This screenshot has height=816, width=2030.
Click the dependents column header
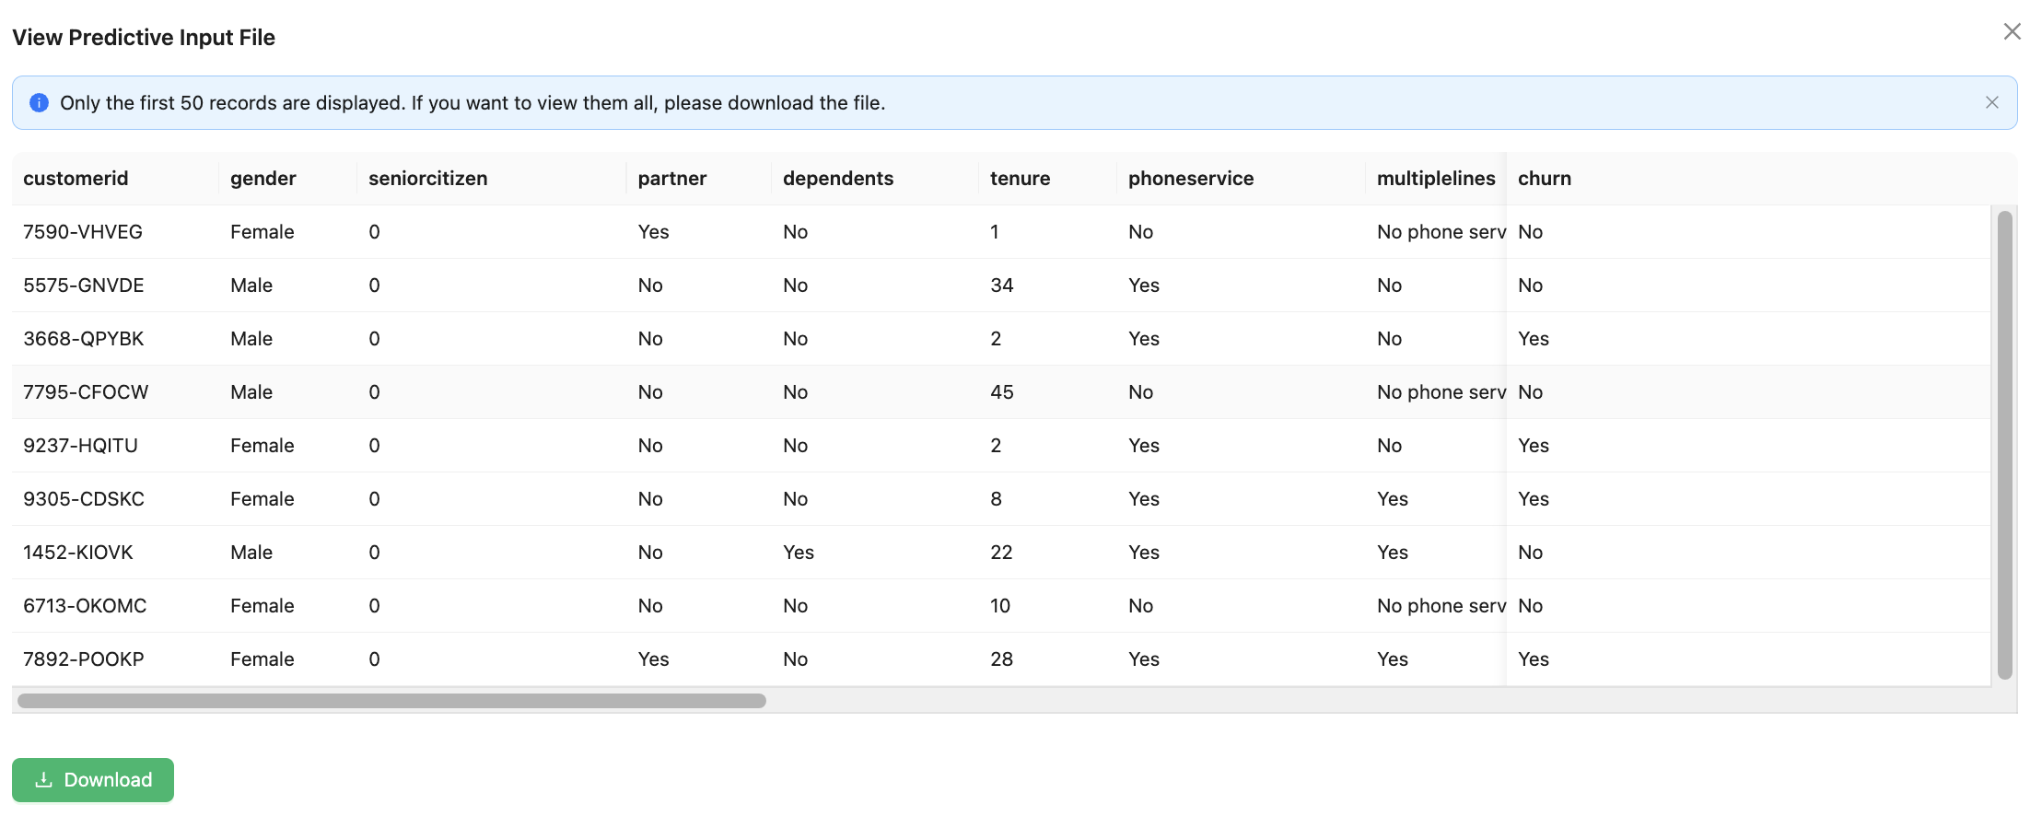click(838, 179)
